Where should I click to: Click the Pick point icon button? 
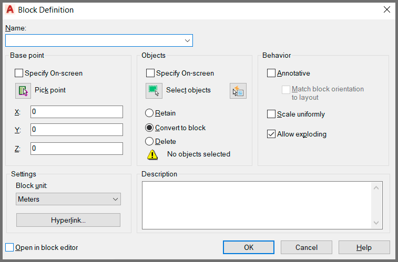[x=23, y=91]
